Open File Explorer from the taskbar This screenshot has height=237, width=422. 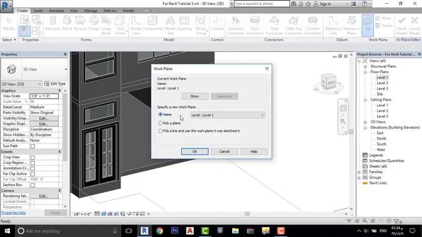coord(235,230)
